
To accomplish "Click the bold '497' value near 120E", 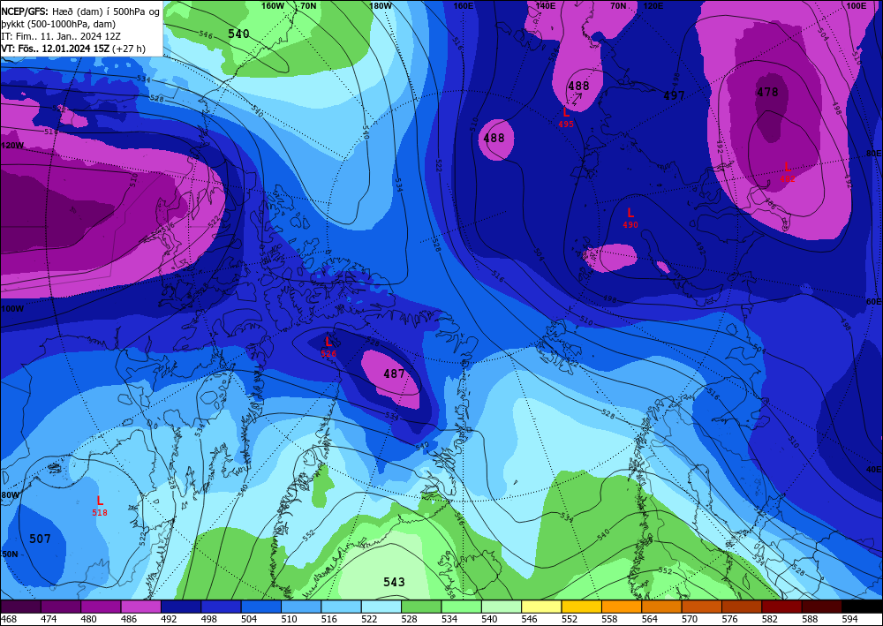I will tap(674, 95).
